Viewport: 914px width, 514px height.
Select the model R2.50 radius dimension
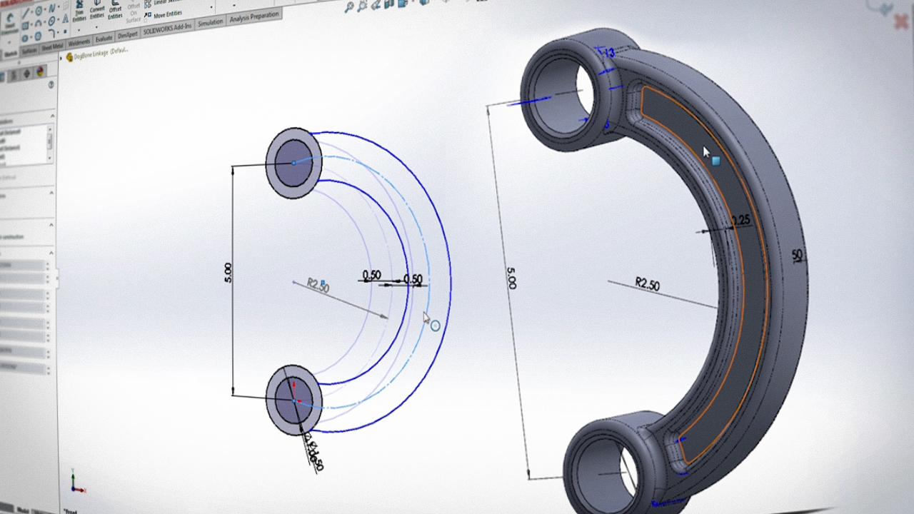tap(648, 284)
